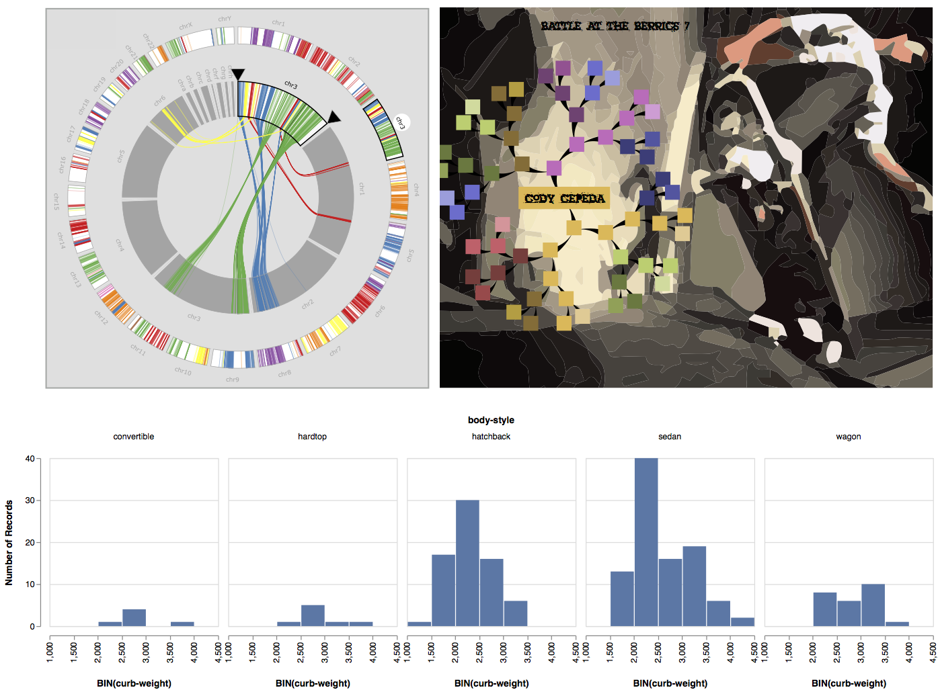Click the hatchback column header

coord(490,436)
